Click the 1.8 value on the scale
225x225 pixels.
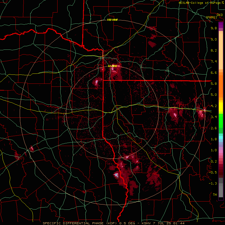pos(214,139)
